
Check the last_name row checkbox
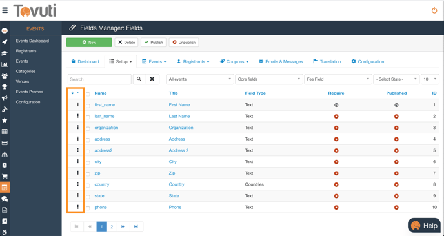(88, 117)
